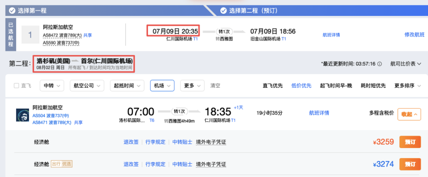
Task: Toggle the 直飞 checkbox
Action: click(17, 85)
